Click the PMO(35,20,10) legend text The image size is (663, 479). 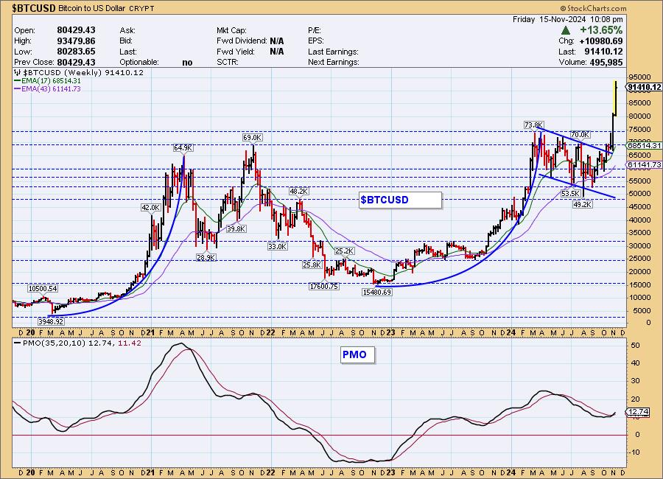coord(82,343)
